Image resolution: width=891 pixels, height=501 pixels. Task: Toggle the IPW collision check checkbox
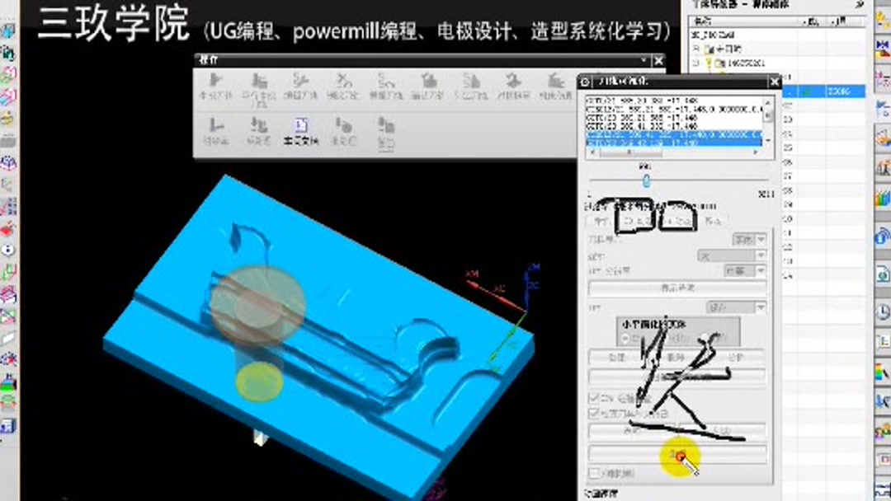pyautogui.click(x=592, y=398)
